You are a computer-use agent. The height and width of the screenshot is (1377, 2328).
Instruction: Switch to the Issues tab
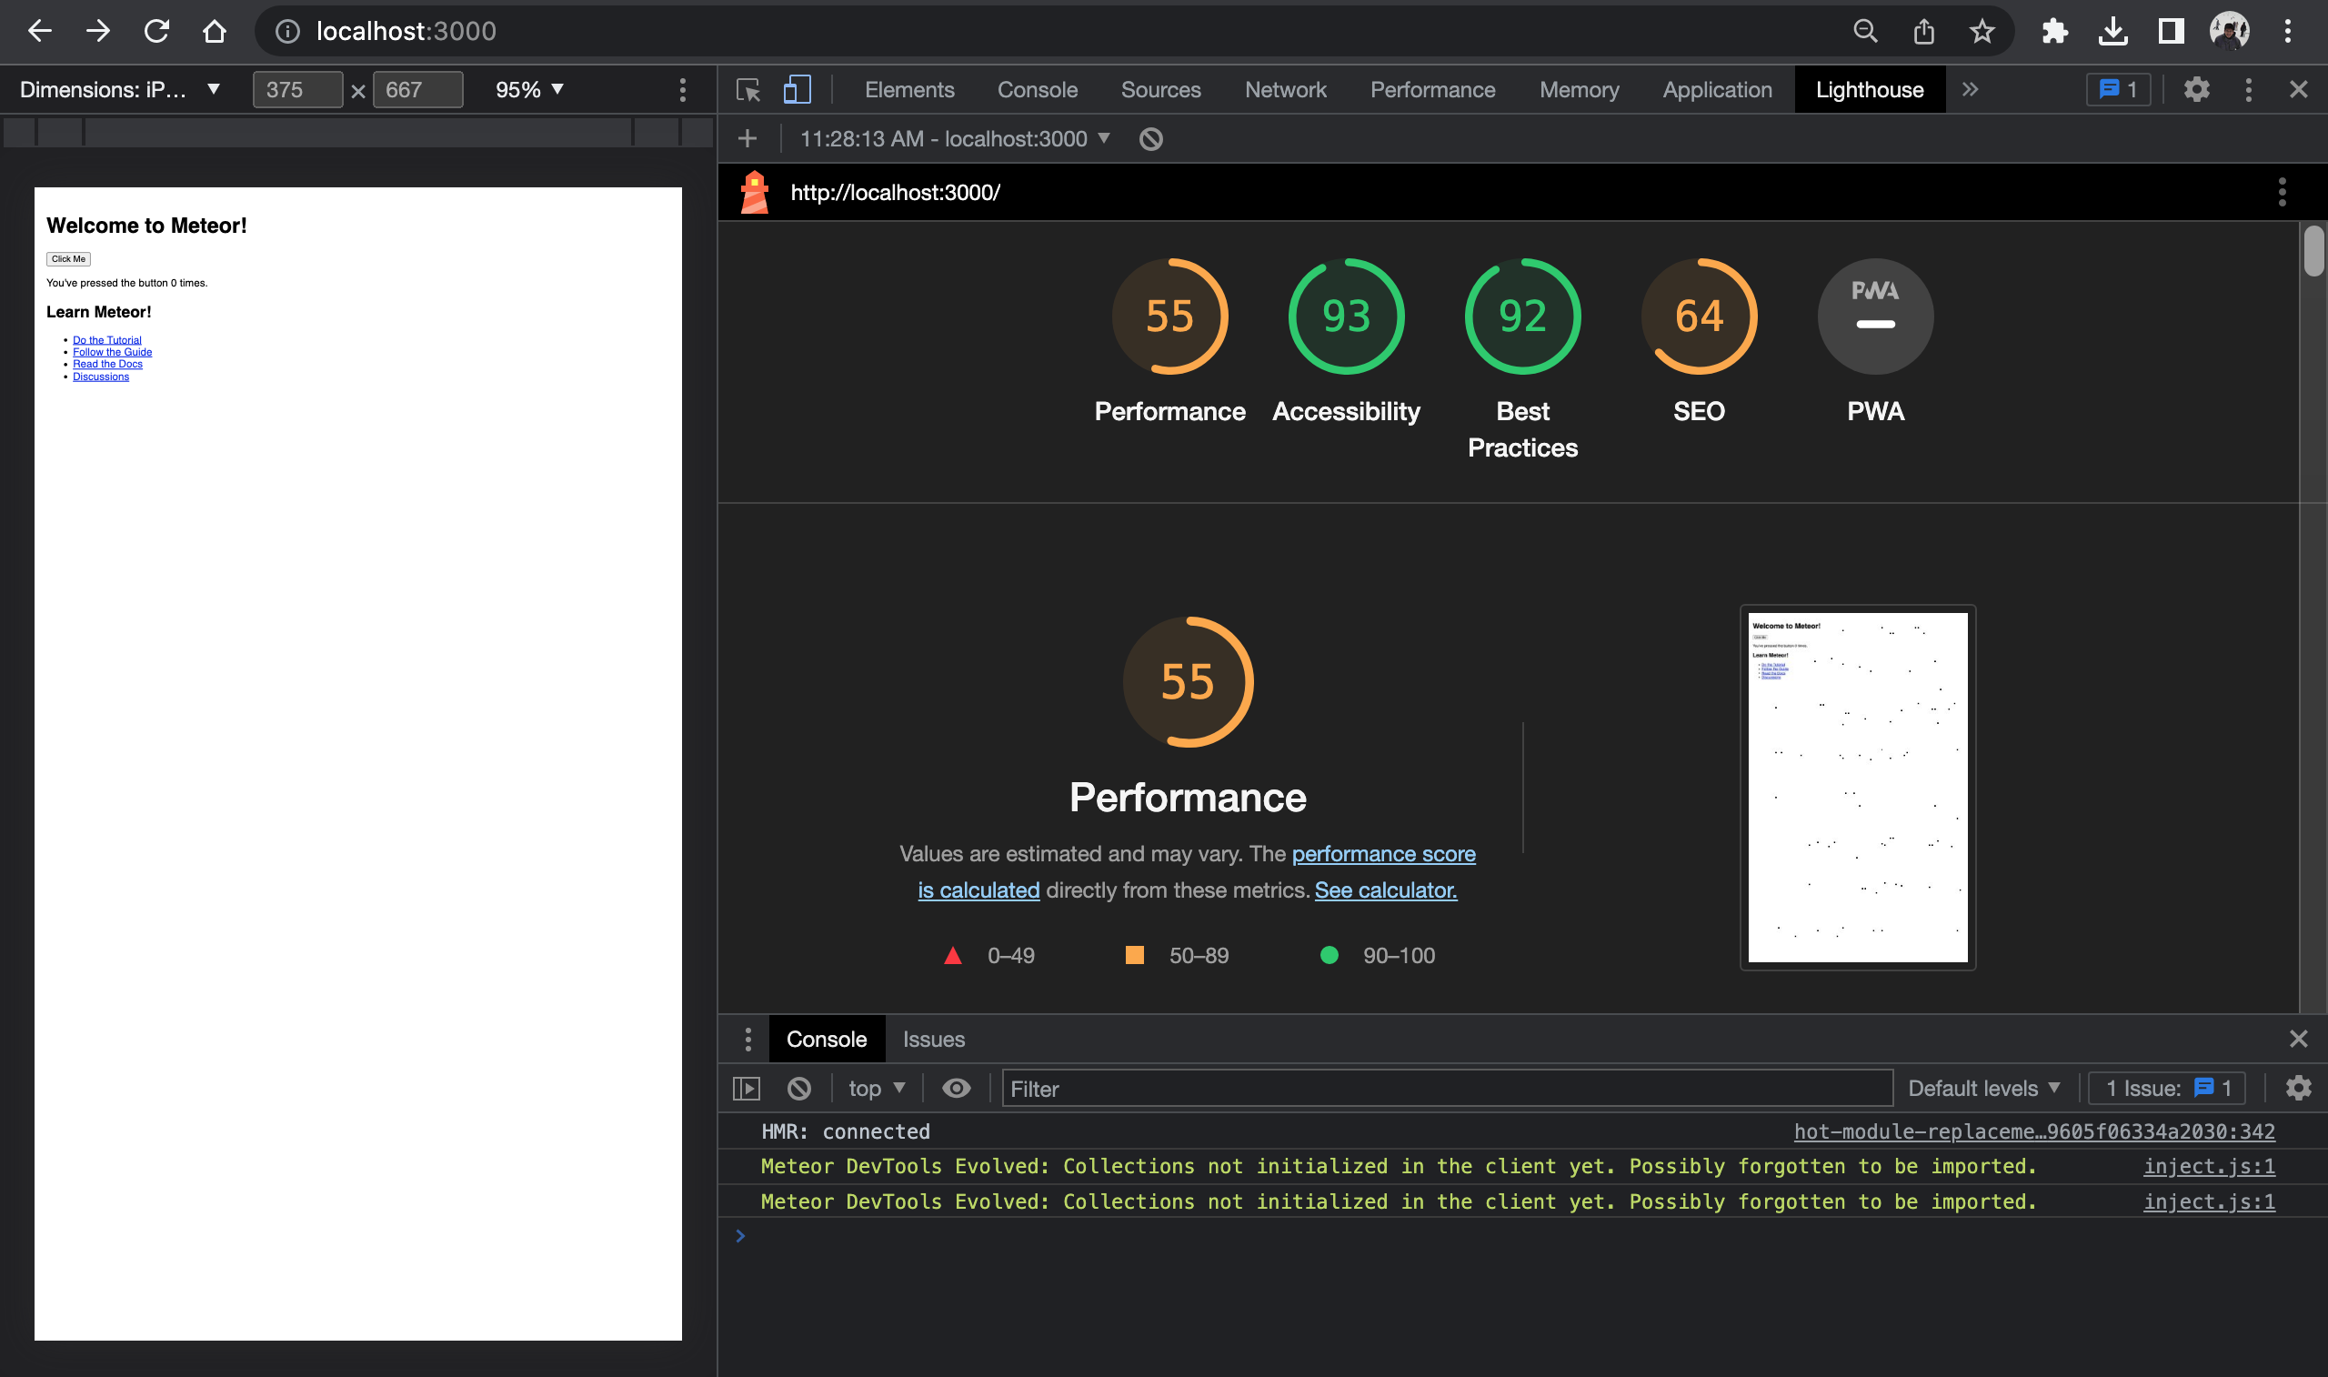(x=933, y=1039)
